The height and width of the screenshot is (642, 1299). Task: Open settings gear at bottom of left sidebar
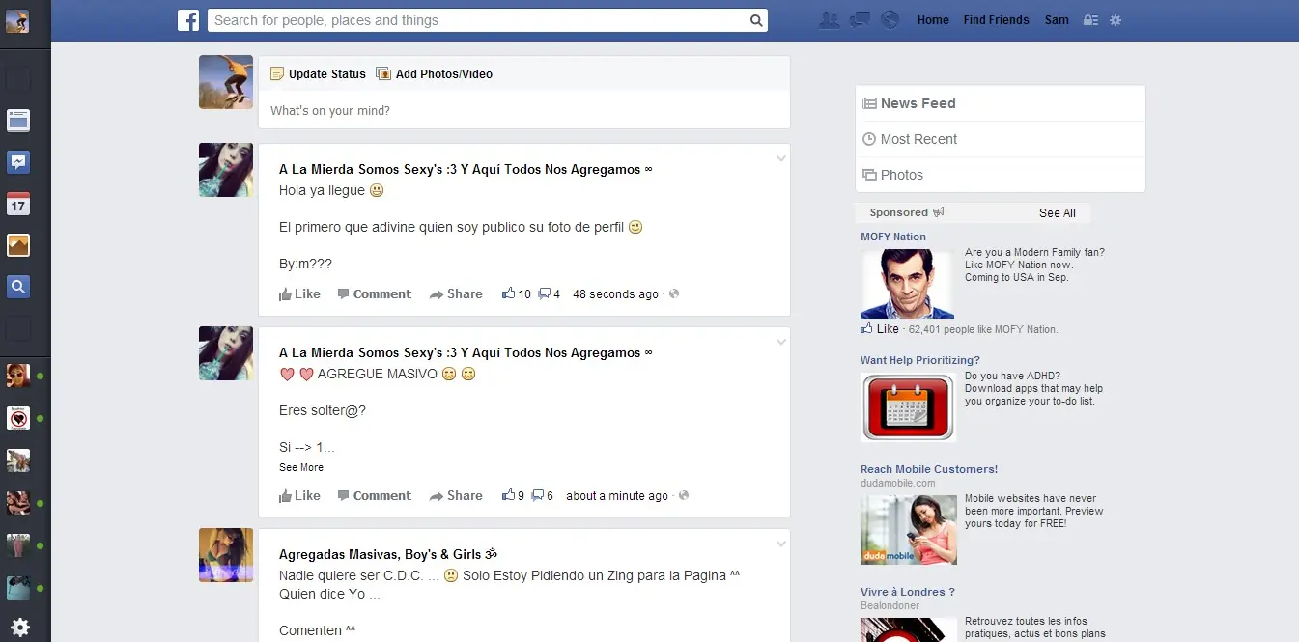coord(19,628)
